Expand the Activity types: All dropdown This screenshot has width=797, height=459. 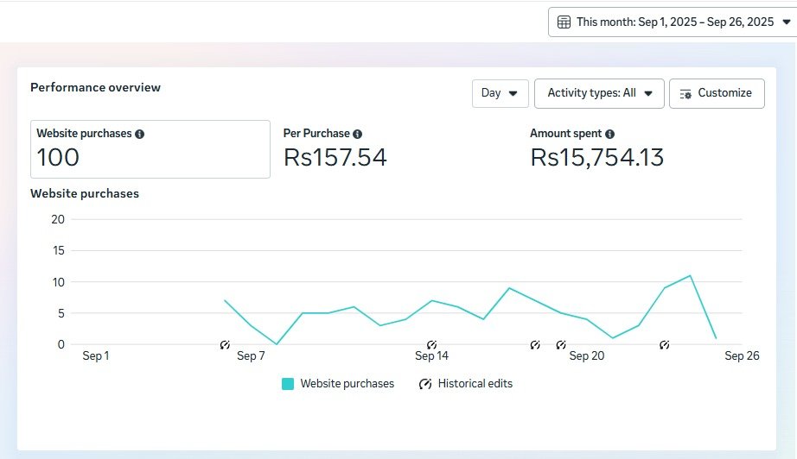[x=599, y=93]
